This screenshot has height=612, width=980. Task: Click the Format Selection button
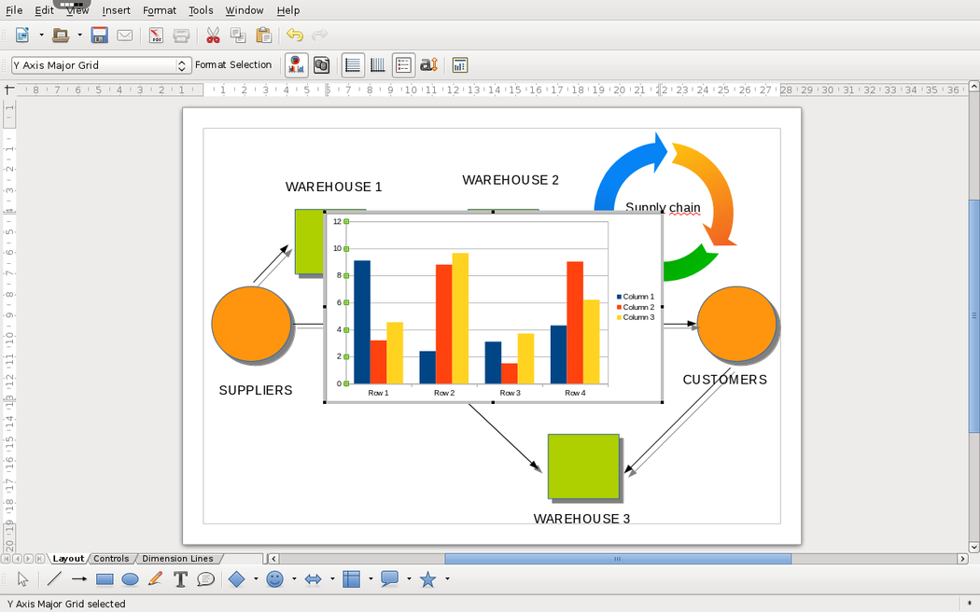[233, 65]
